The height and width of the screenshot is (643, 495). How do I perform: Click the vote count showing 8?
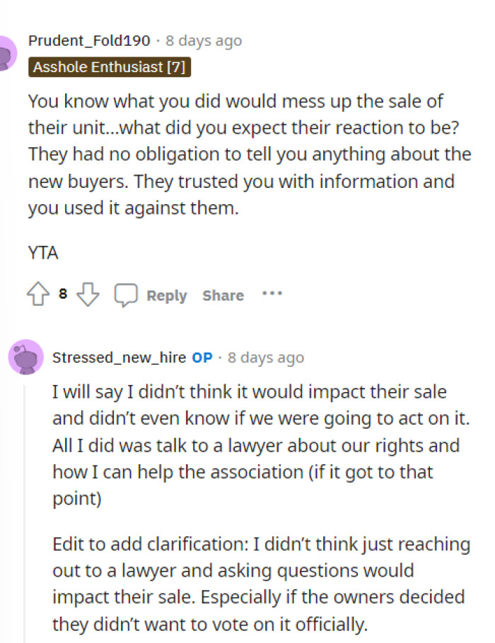pyautogui.click(x=62, y=295)
